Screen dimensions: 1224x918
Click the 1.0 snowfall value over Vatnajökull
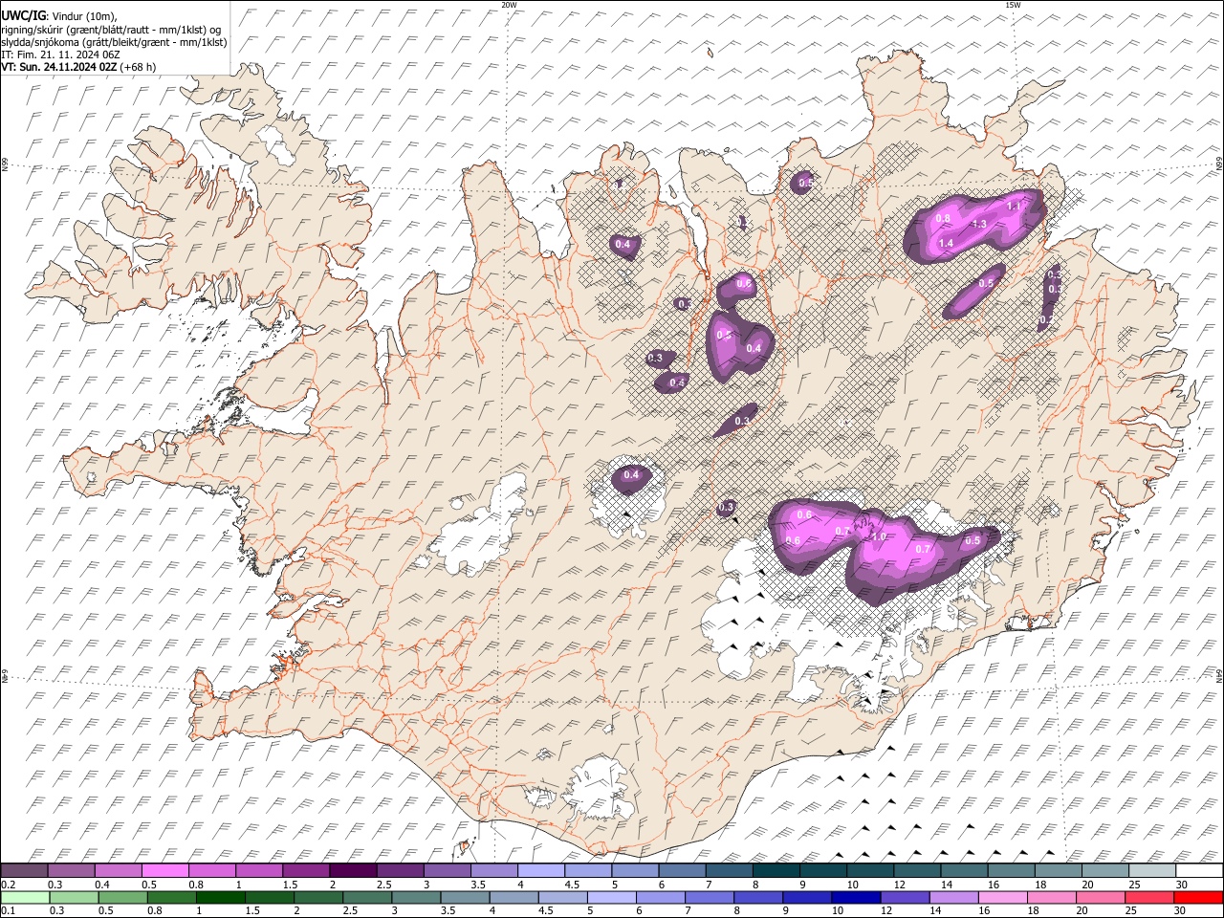click(x=880, y=538)
